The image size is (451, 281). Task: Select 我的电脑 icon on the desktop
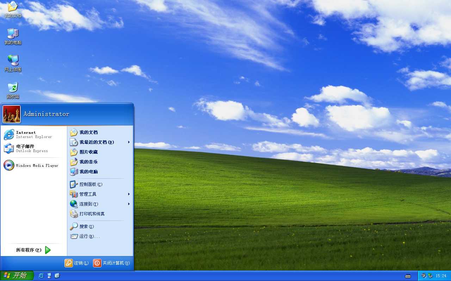tap(13, 36)
